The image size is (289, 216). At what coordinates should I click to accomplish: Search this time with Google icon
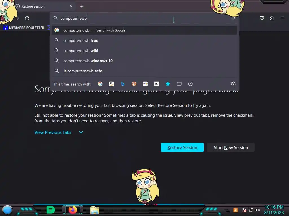[100, 84]
